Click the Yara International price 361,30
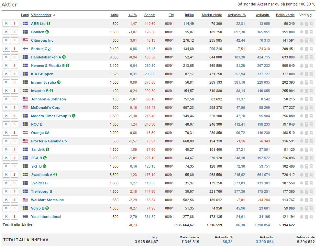Image resolution: width=319 pixels, height=247 pixels. click(150, 217)
